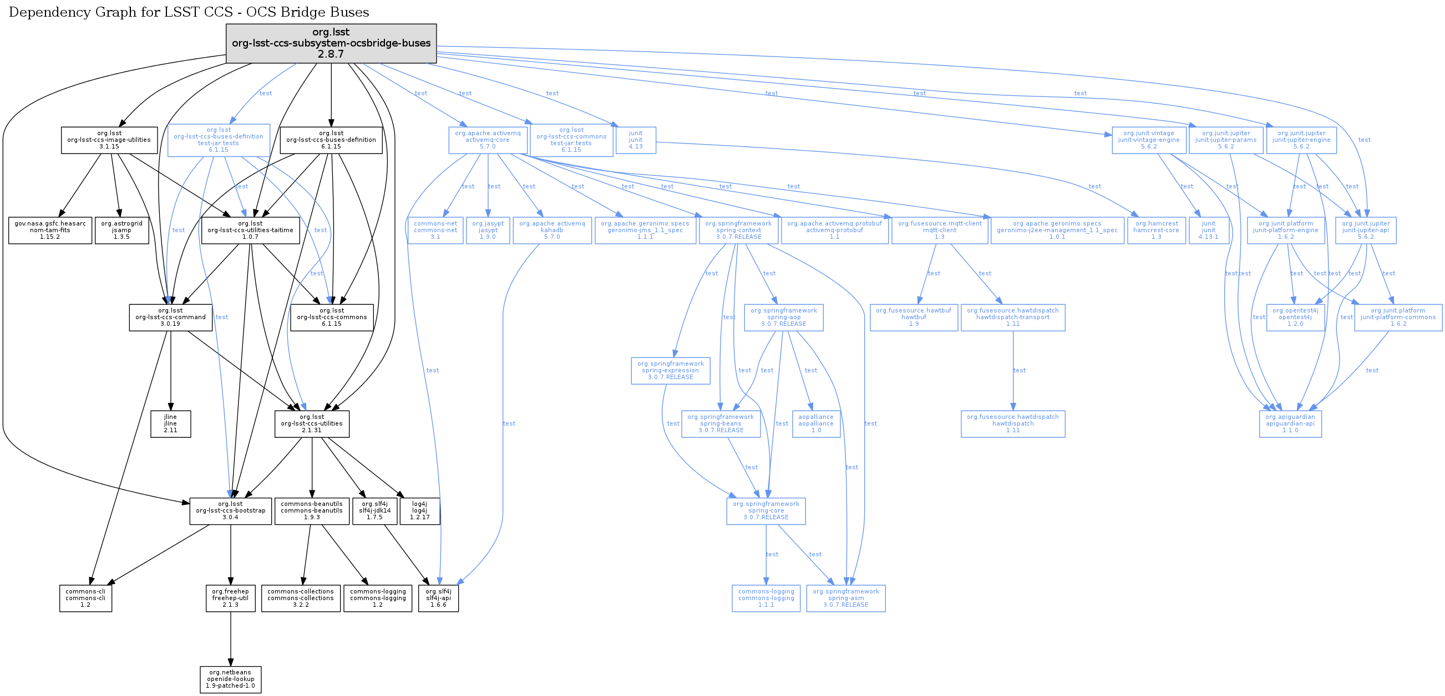Click the Dependency Graph title text
This screenshot has height=696, width=1445.
coord(189,12)
